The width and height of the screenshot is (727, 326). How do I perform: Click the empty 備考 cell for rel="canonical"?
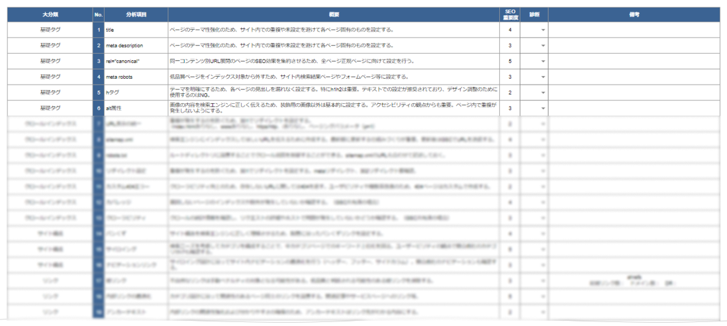point(635,61)
